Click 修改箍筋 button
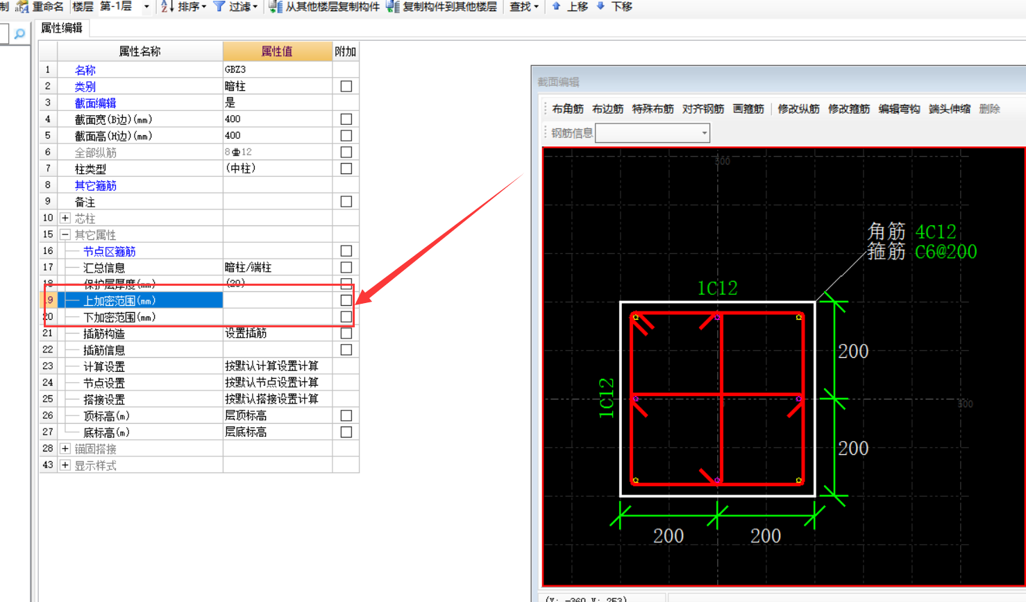Image resolution: width=1026 pixels, height=602 pixels. tap(848, 109)
